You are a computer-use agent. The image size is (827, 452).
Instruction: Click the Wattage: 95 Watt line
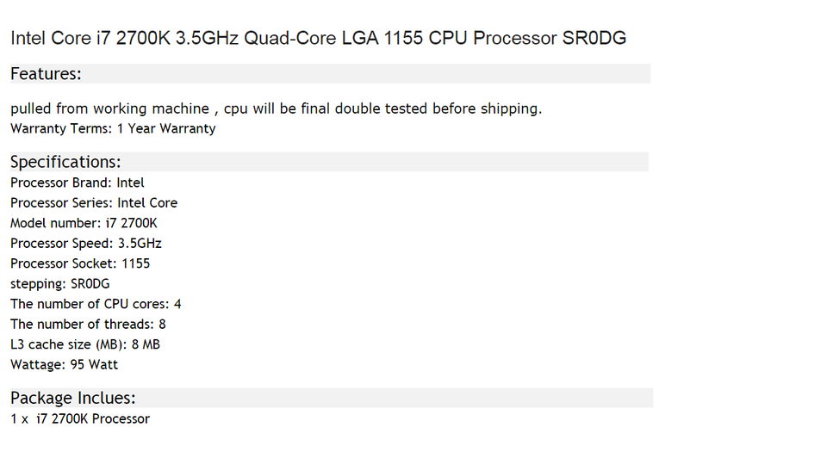[x=65, y=364]
